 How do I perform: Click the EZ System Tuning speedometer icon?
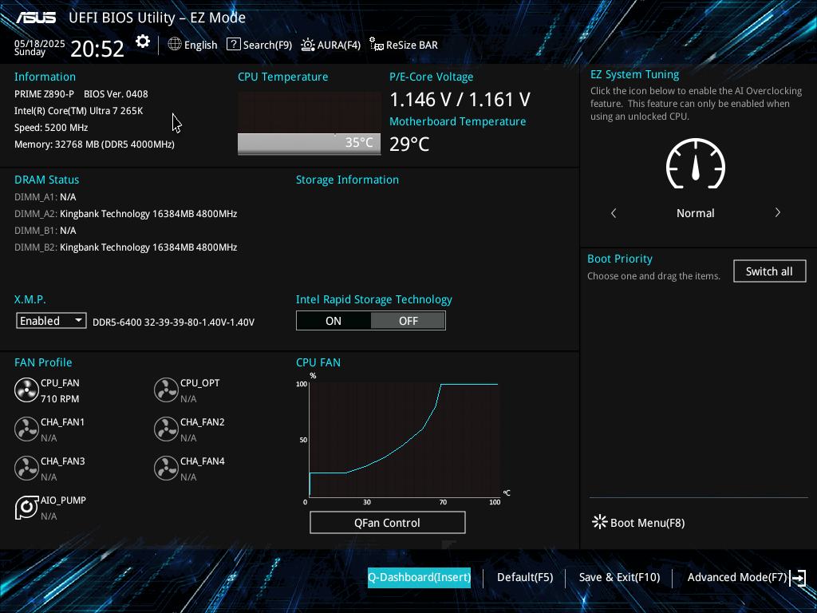(x=696, y=164)
